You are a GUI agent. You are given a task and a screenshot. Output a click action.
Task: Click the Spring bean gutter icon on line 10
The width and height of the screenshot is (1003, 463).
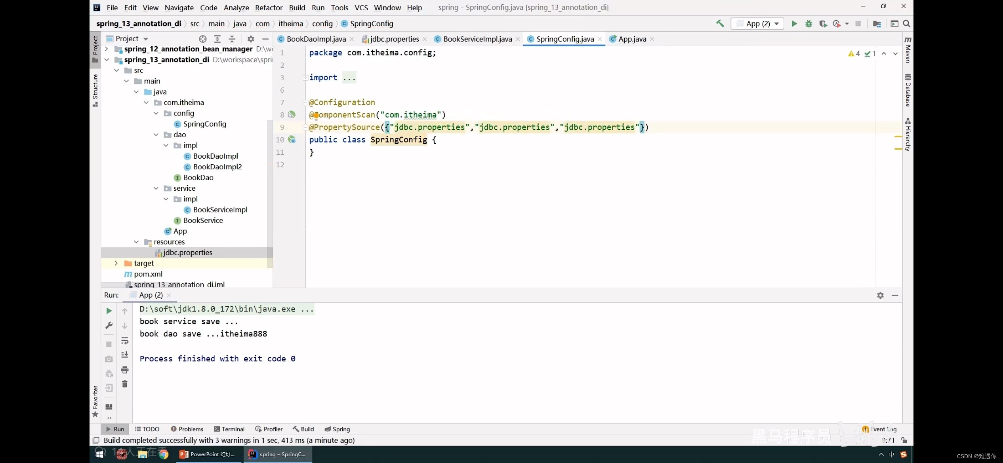click(x=292, y=139)
